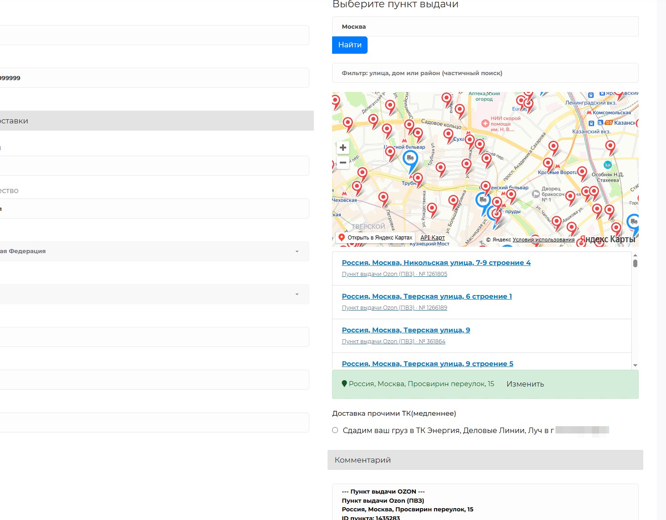Open the Пункт выдачи Ozon № 361864 link
The height and width of the screenshot is (520, 666).
tap(394, 342)
